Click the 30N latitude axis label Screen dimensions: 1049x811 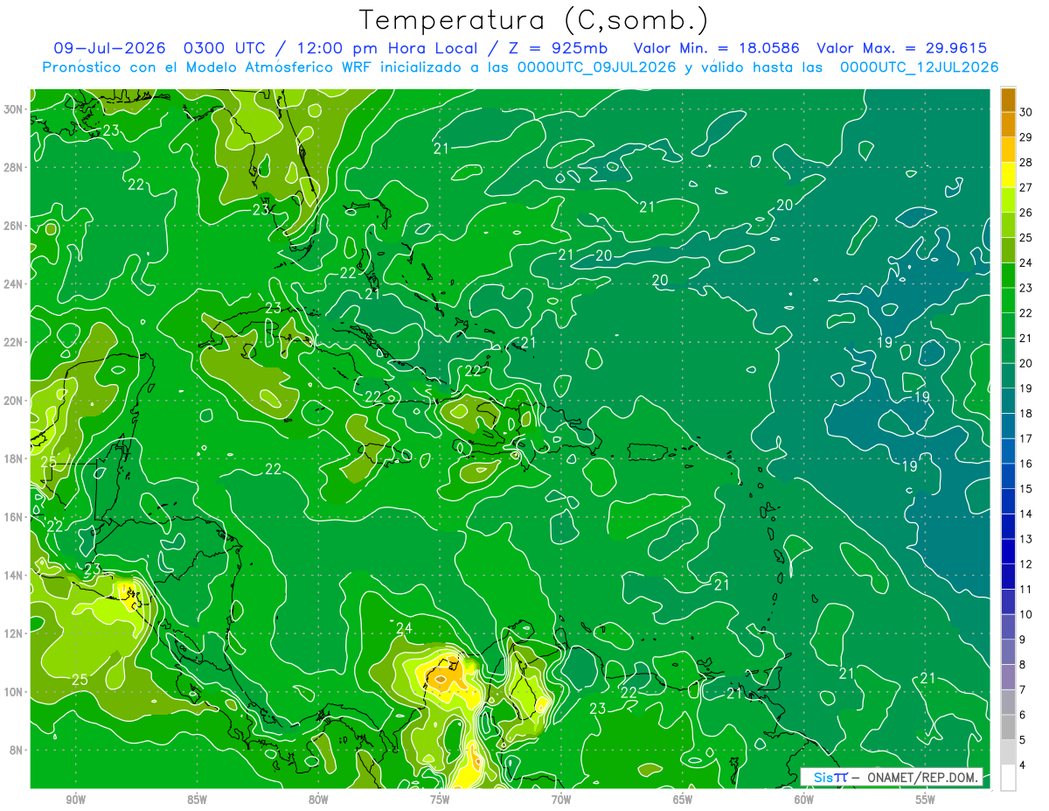click(x=13, y=108)
